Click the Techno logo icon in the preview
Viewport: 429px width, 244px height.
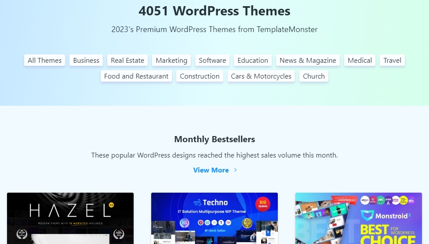pos(197,202)
